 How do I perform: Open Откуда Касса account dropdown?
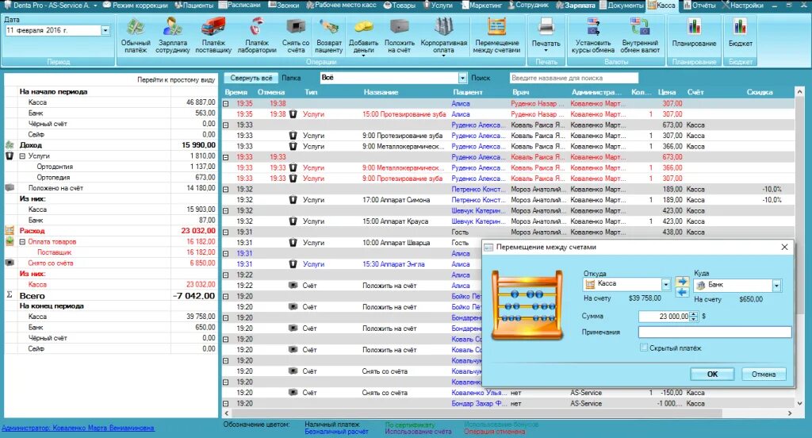[665, 284]
